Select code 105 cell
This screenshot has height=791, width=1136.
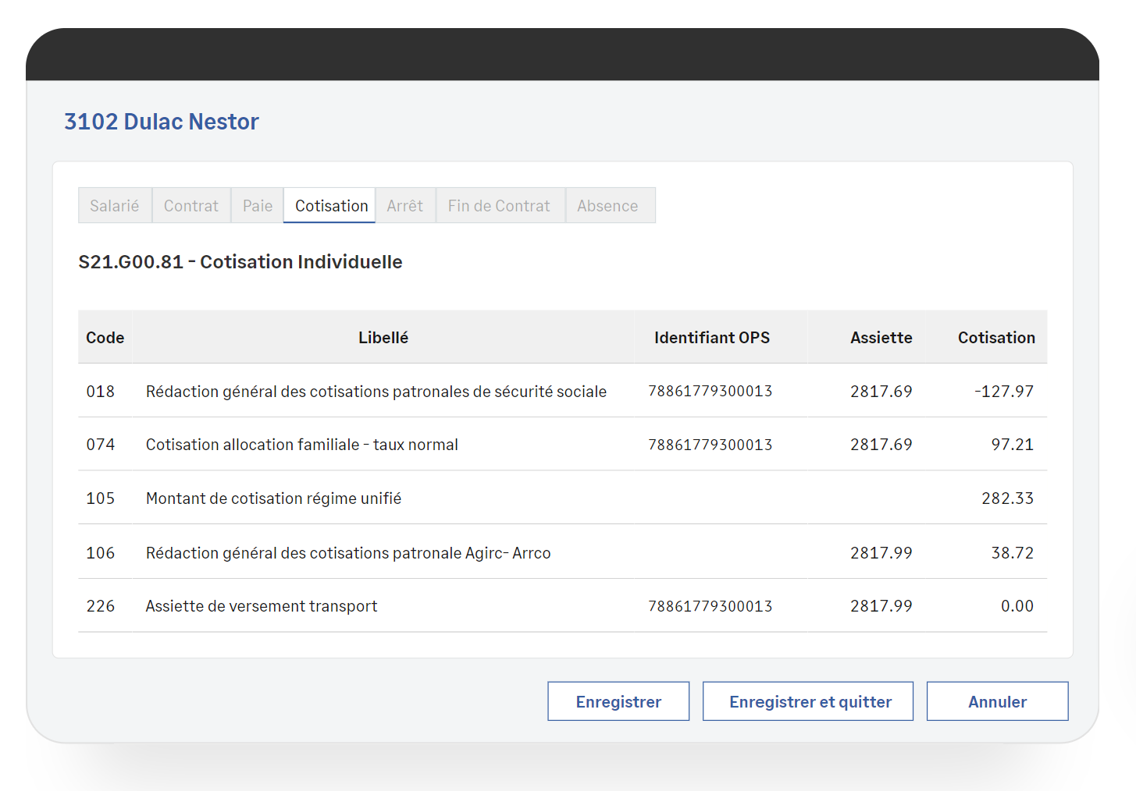[x=101, y=498]
